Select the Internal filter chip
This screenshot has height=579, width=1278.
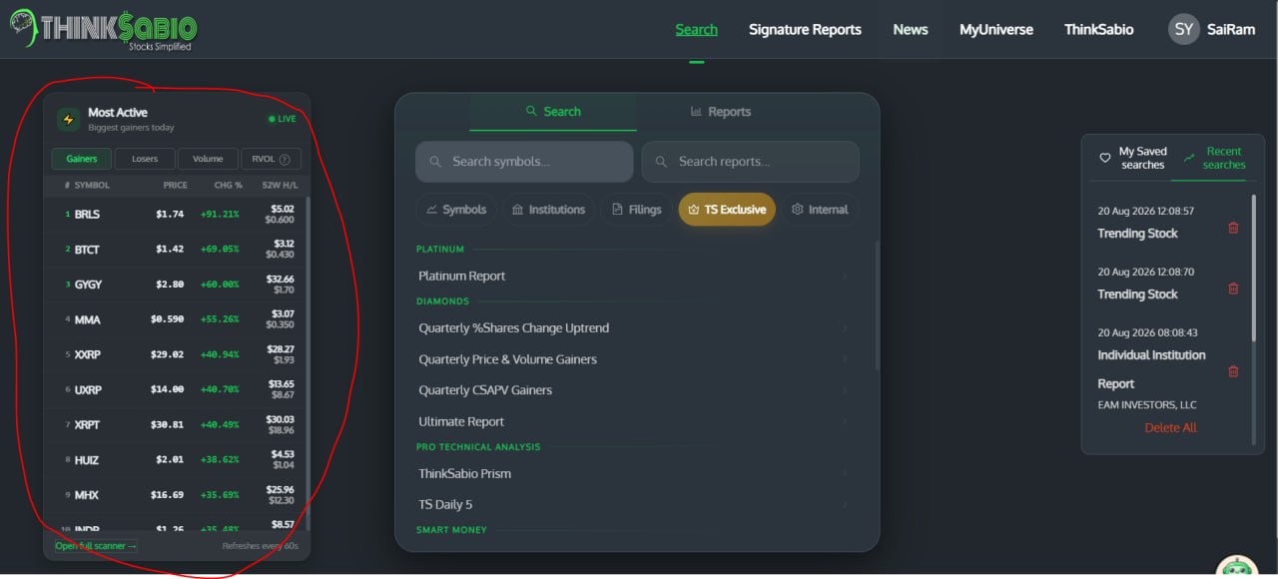point(820,210)
